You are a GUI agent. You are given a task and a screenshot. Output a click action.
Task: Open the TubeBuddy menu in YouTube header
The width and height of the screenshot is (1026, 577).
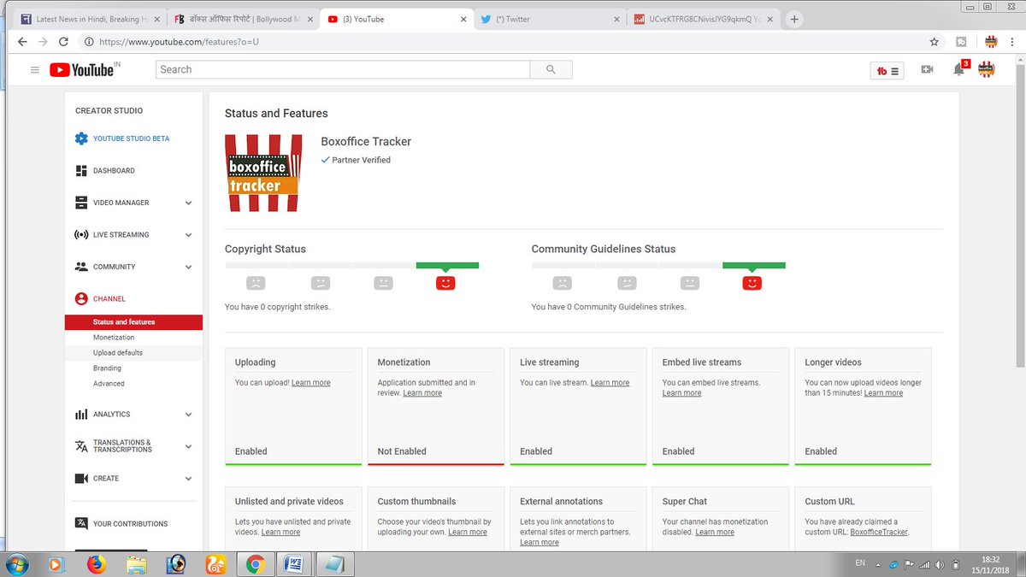tap(887, 71)
